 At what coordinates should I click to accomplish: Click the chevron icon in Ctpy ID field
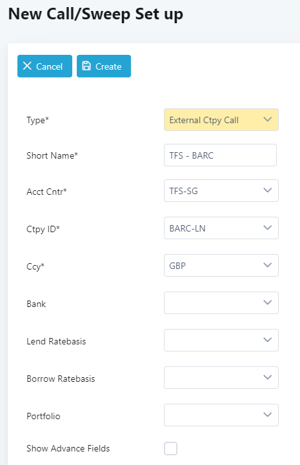click(267, 228)
